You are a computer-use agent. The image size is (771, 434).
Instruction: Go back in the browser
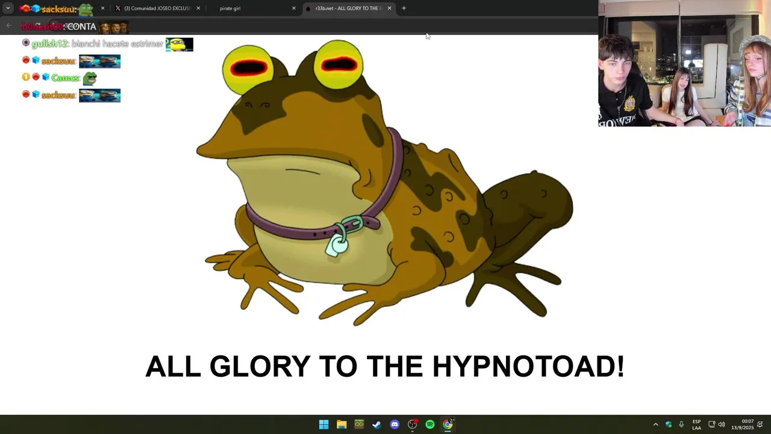pos(8,25)
